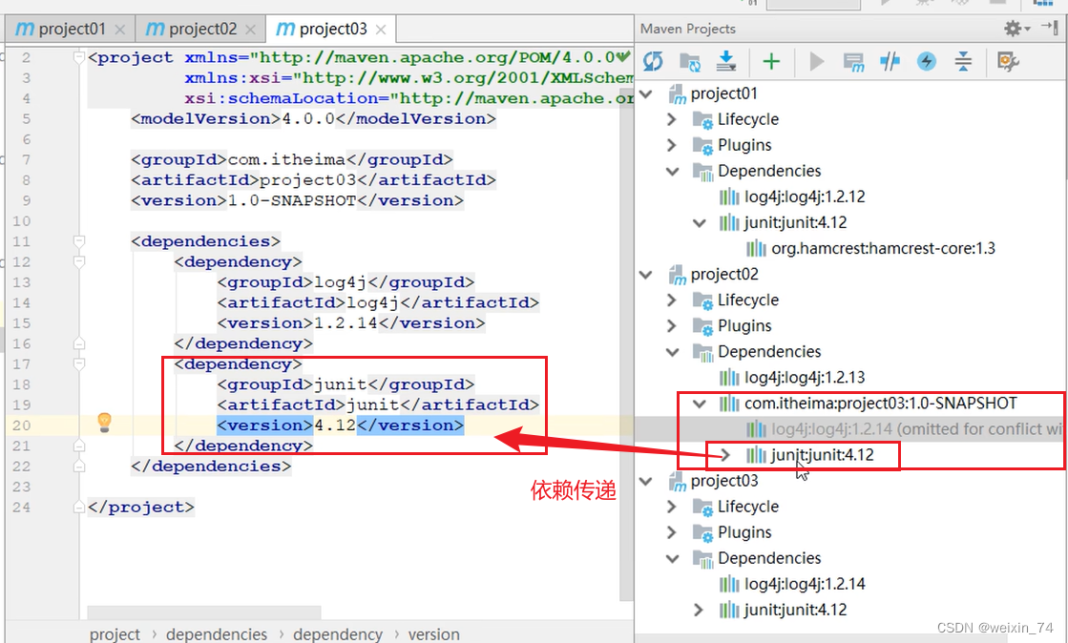Image resolution: width=1068 pixels, height=643 pixels.
Task: Fold junit <dependency> block at line 17
Action: point(79,363)
